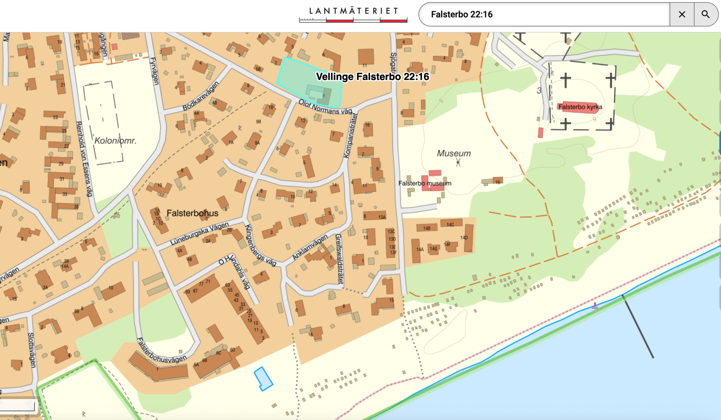
Task: Click the 'Anklamvägen' street label
Action: click(x=310, y=247)
